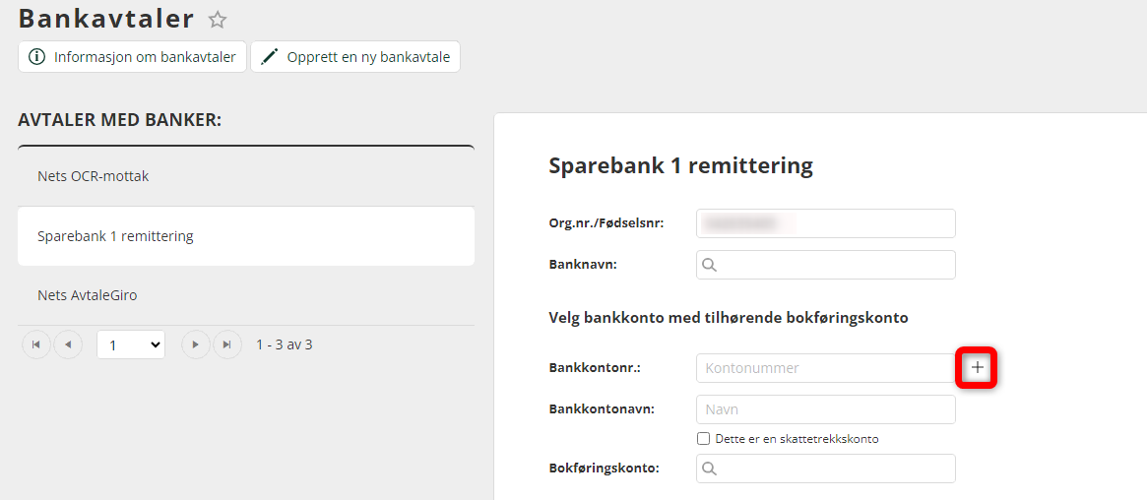Go to previous page of agreements
Image resolution: width=1147 pixels, height=500 pixels.
tap(68, 344)
